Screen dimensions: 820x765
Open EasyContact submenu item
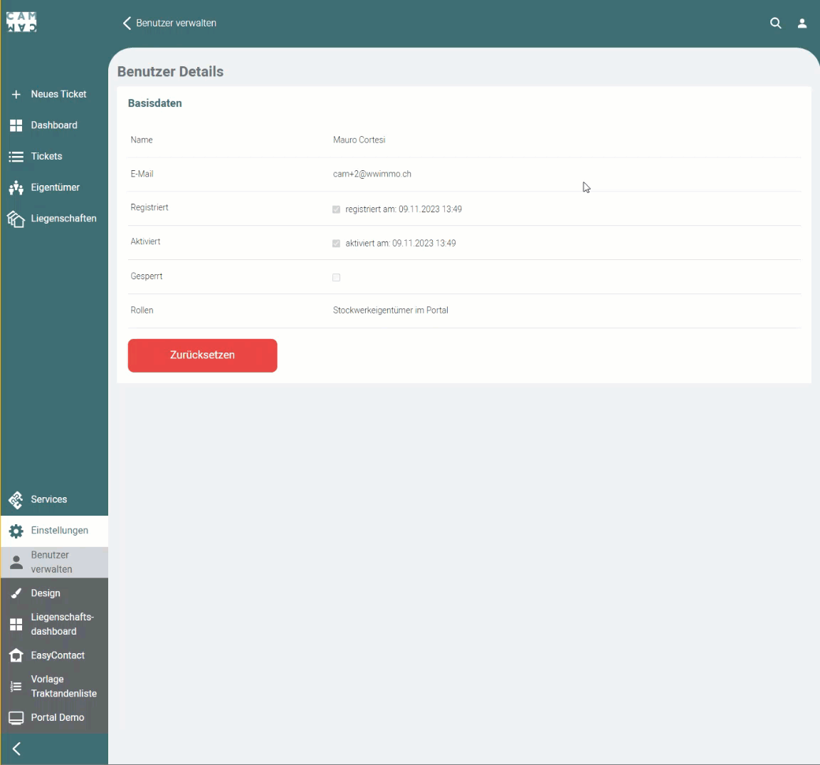(x=54, y=655)
